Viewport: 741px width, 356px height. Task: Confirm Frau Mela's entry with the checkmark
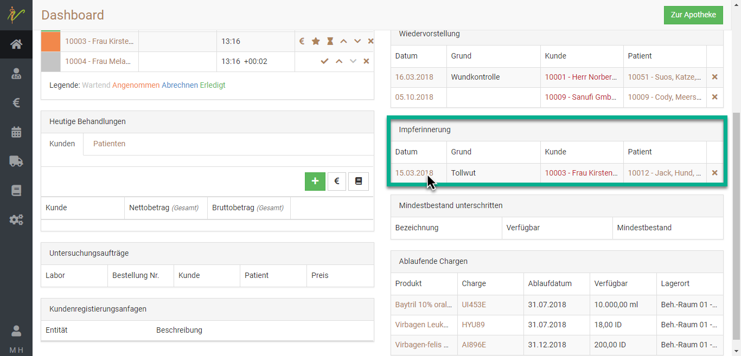pos(324,61)
